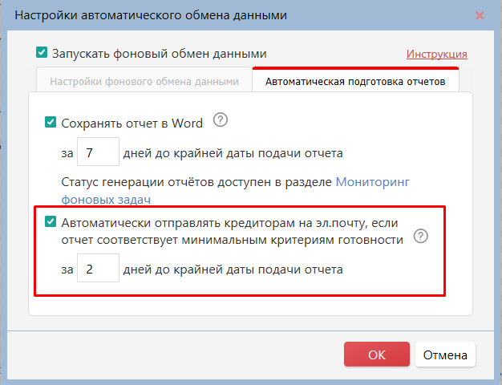Select Автоматическая подготовка отчетов tab
Screen dimensions: 502x385
coord(355,81)
